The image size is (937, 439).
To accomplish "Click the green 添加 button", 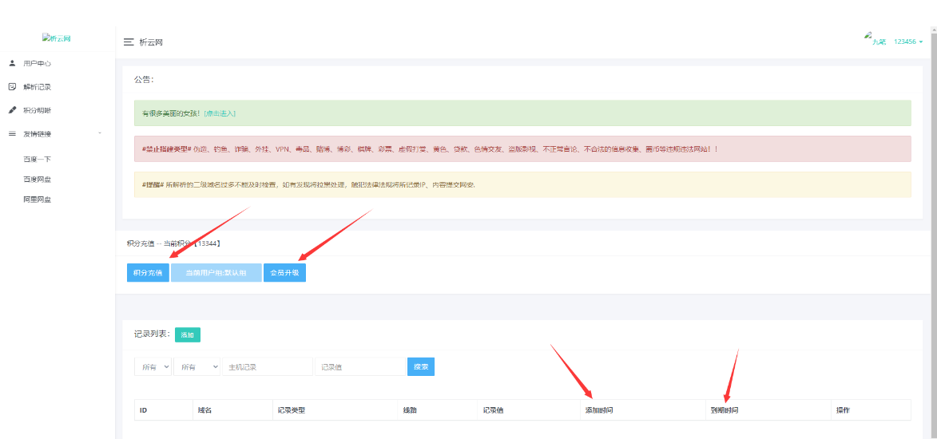I will [188, 335].
